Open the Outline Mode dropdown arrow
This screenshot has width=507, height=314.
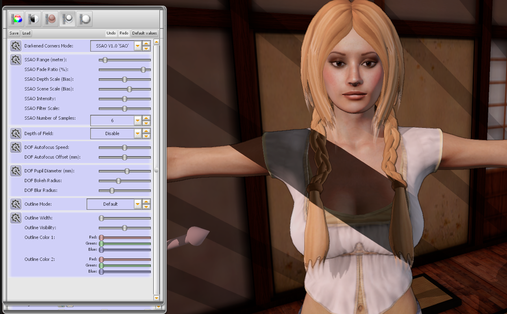(x=138, y=204)
